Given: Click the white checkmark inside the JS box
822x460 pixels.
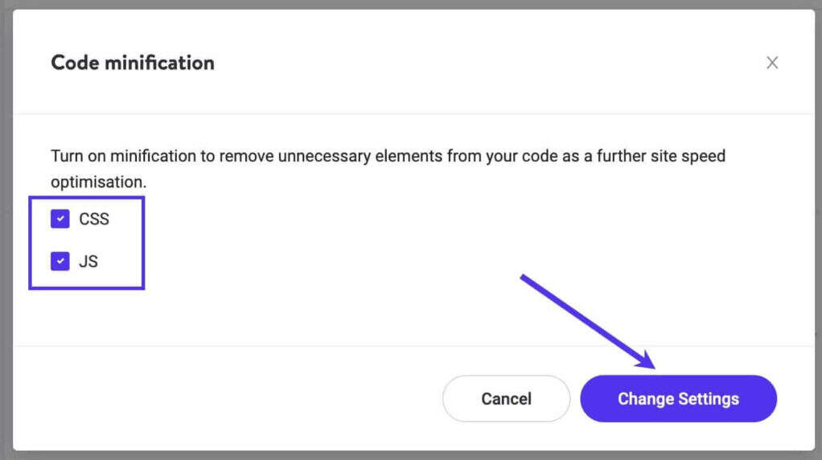Looking at the screenshot, I should click(x=60, y=261).
